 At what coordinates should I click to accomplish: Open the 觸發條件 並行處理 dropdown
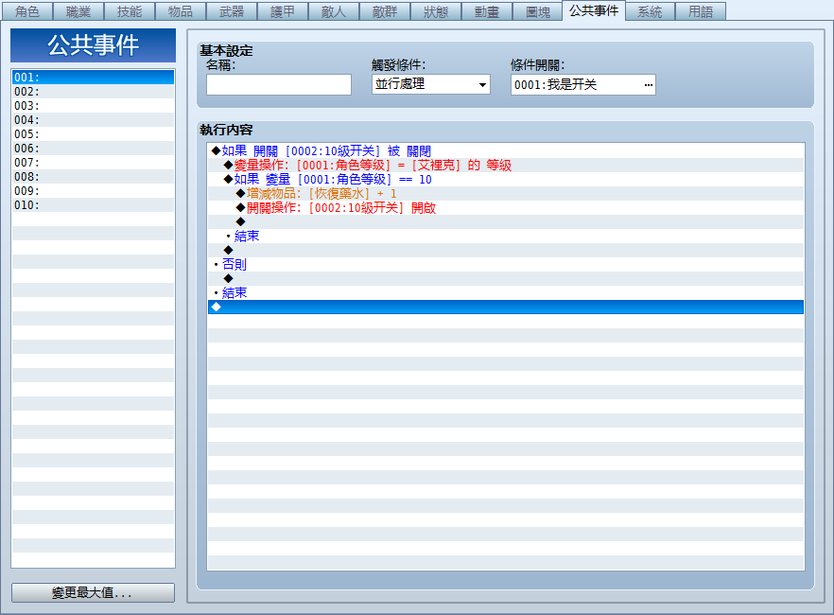click(431, 84)
